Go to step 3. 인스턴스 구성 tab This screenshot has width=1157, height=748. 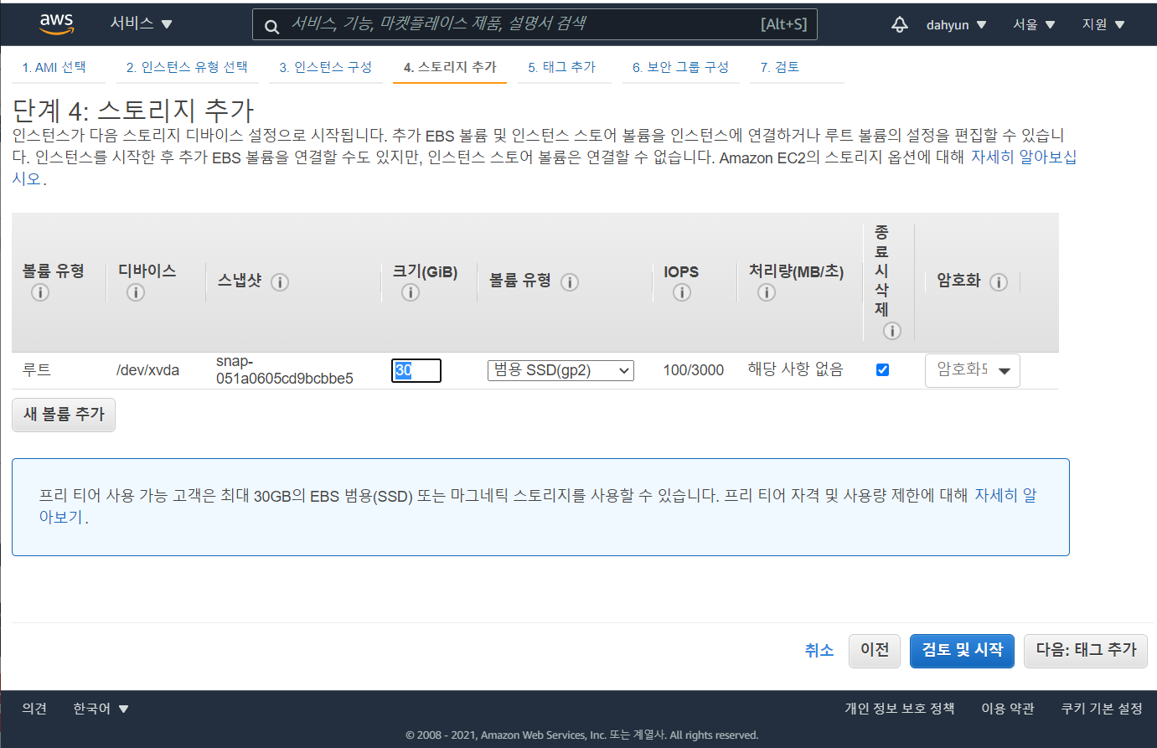pos(326,67)
